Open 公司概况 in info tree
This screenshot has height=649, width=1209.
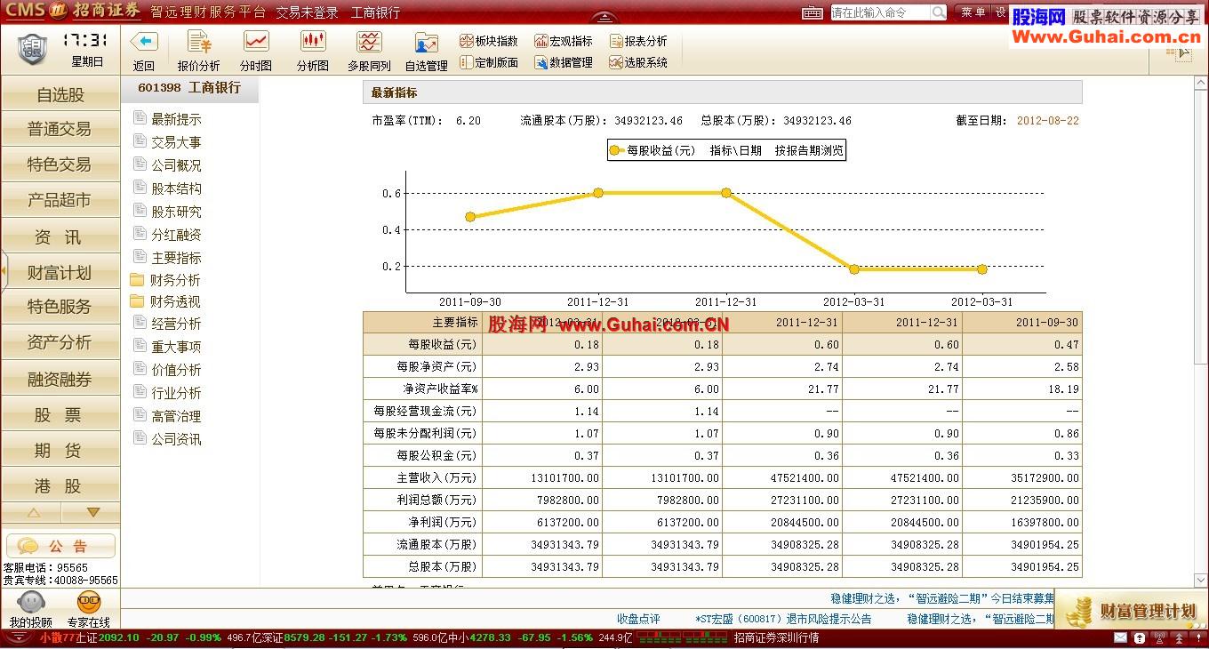point(176,165)
